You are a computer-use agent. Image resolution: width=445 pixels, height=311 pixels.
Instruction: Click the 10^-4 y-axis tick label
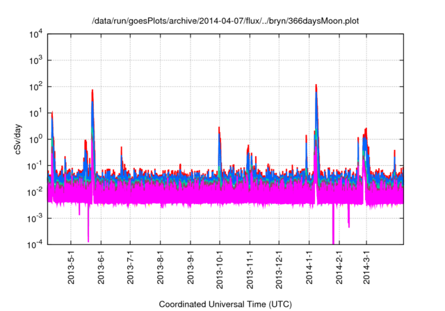point(36,244)
